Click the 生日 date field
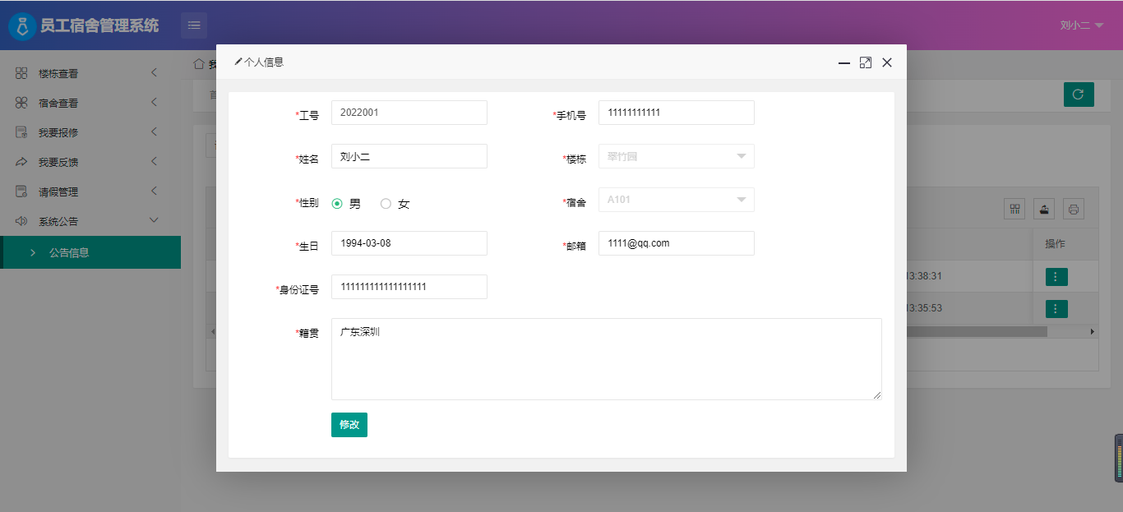 [409, 243]
